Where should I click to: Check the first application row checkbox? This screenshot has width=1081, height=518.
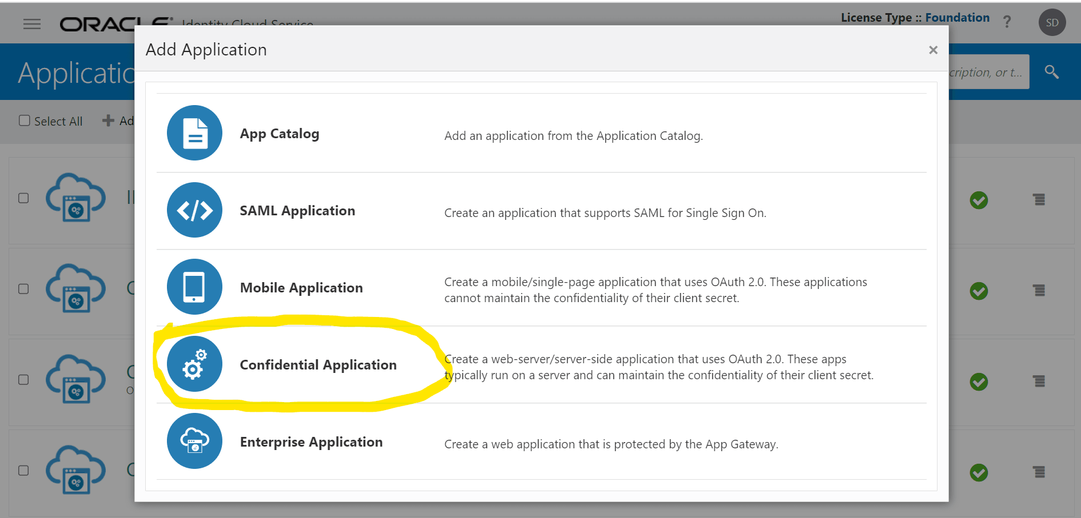click(x=23, y=198)
